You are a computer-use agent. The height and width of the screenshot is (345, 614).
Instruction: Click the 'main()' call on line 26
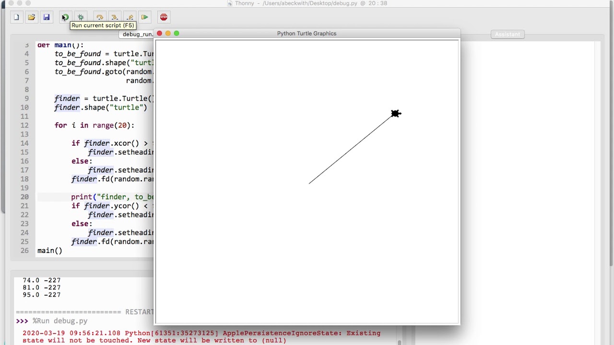point(50,251)
